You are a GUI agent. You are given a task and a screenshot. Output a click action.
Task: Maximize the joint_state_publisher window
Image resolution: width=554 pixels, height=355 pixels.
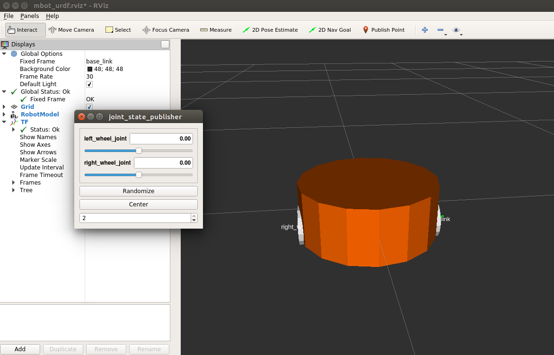point(100,117)
